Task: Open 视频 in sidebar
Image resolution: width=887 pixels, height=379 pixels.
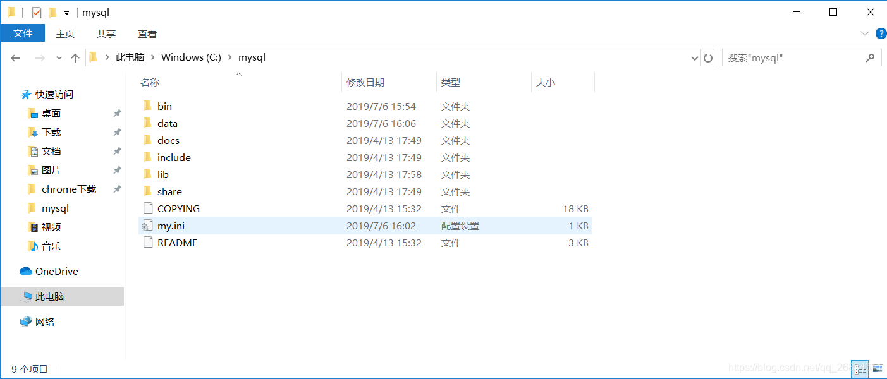Action: pos(51,227)
